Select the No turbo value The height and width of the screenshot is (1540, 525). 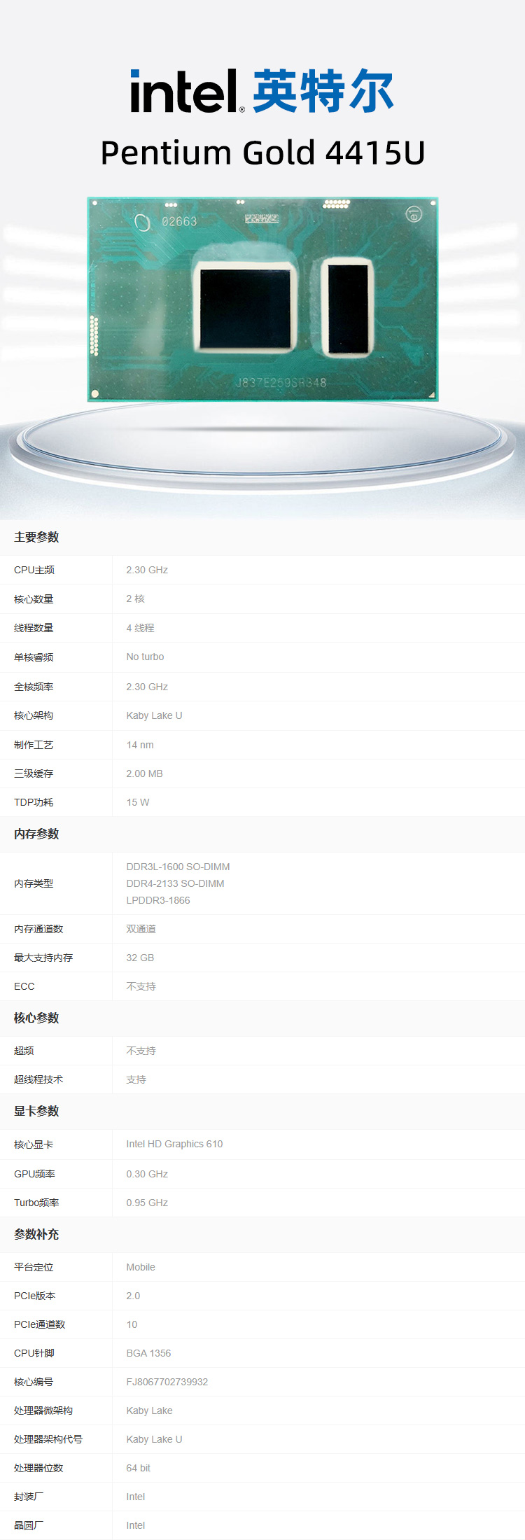pos(145,657)
